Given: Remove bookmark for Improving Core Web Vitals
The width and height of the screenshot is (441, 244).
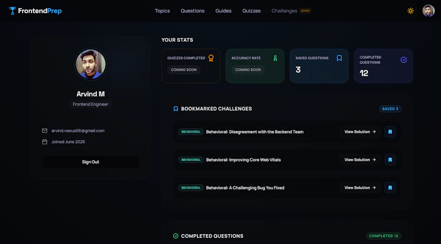Looking at the screenshot, I should 390,160.
